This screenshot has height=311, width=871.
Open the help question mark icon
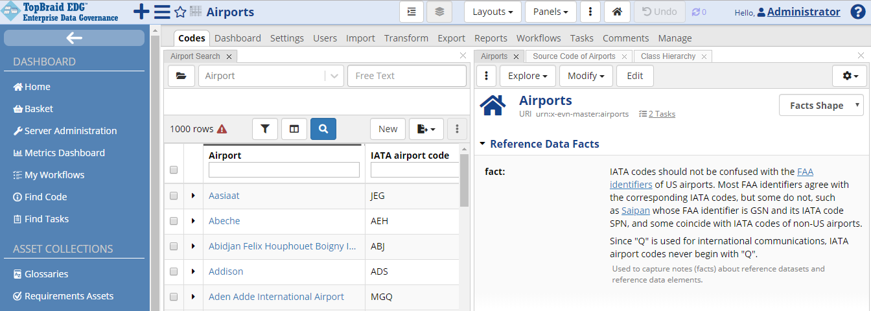pyautogui.click(x=857, y=12)
